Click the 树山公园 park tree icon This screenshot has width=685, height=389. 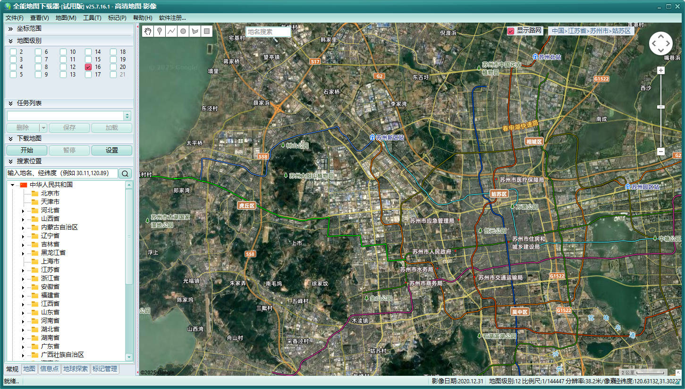point(283,145)
